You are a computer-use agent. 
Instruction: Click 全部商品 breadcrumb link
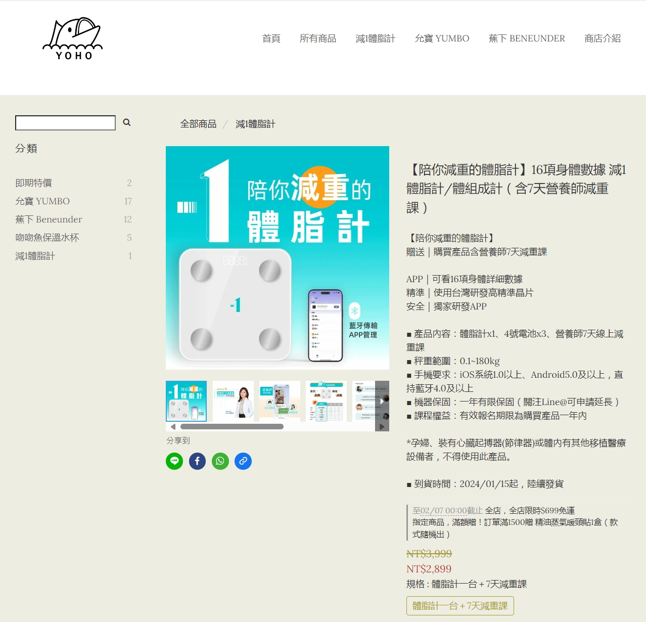(198, 124)
